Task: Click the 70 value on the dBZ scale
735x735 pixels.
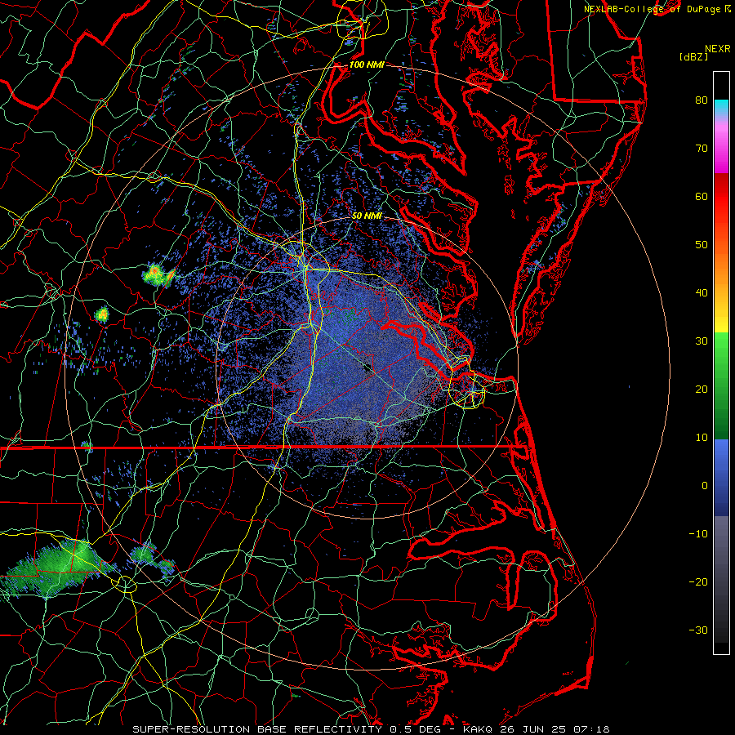Action: tap(702, 149)
